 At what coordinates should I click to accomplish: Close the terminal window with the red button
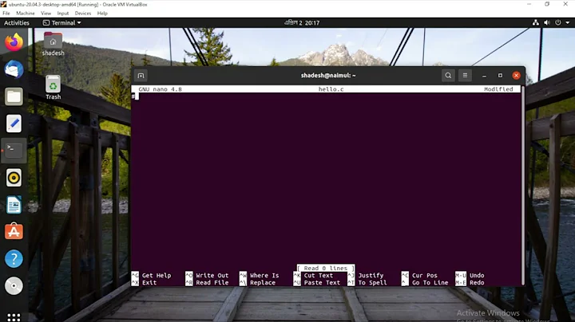517,76
